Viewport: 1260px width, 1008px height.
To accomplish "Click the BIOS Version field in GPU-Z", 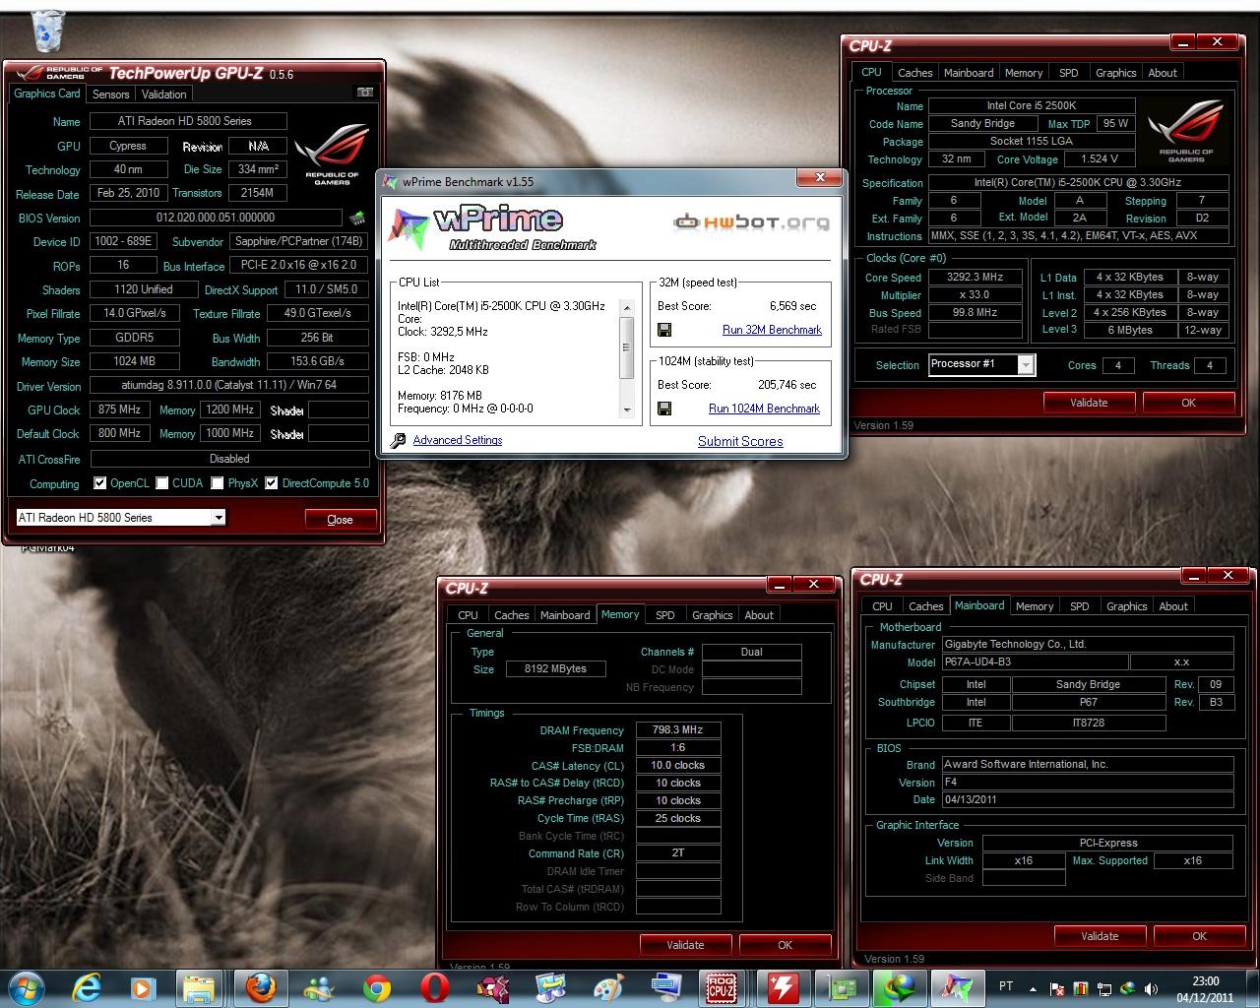I will pyautogui.click(x=216, y=218).
